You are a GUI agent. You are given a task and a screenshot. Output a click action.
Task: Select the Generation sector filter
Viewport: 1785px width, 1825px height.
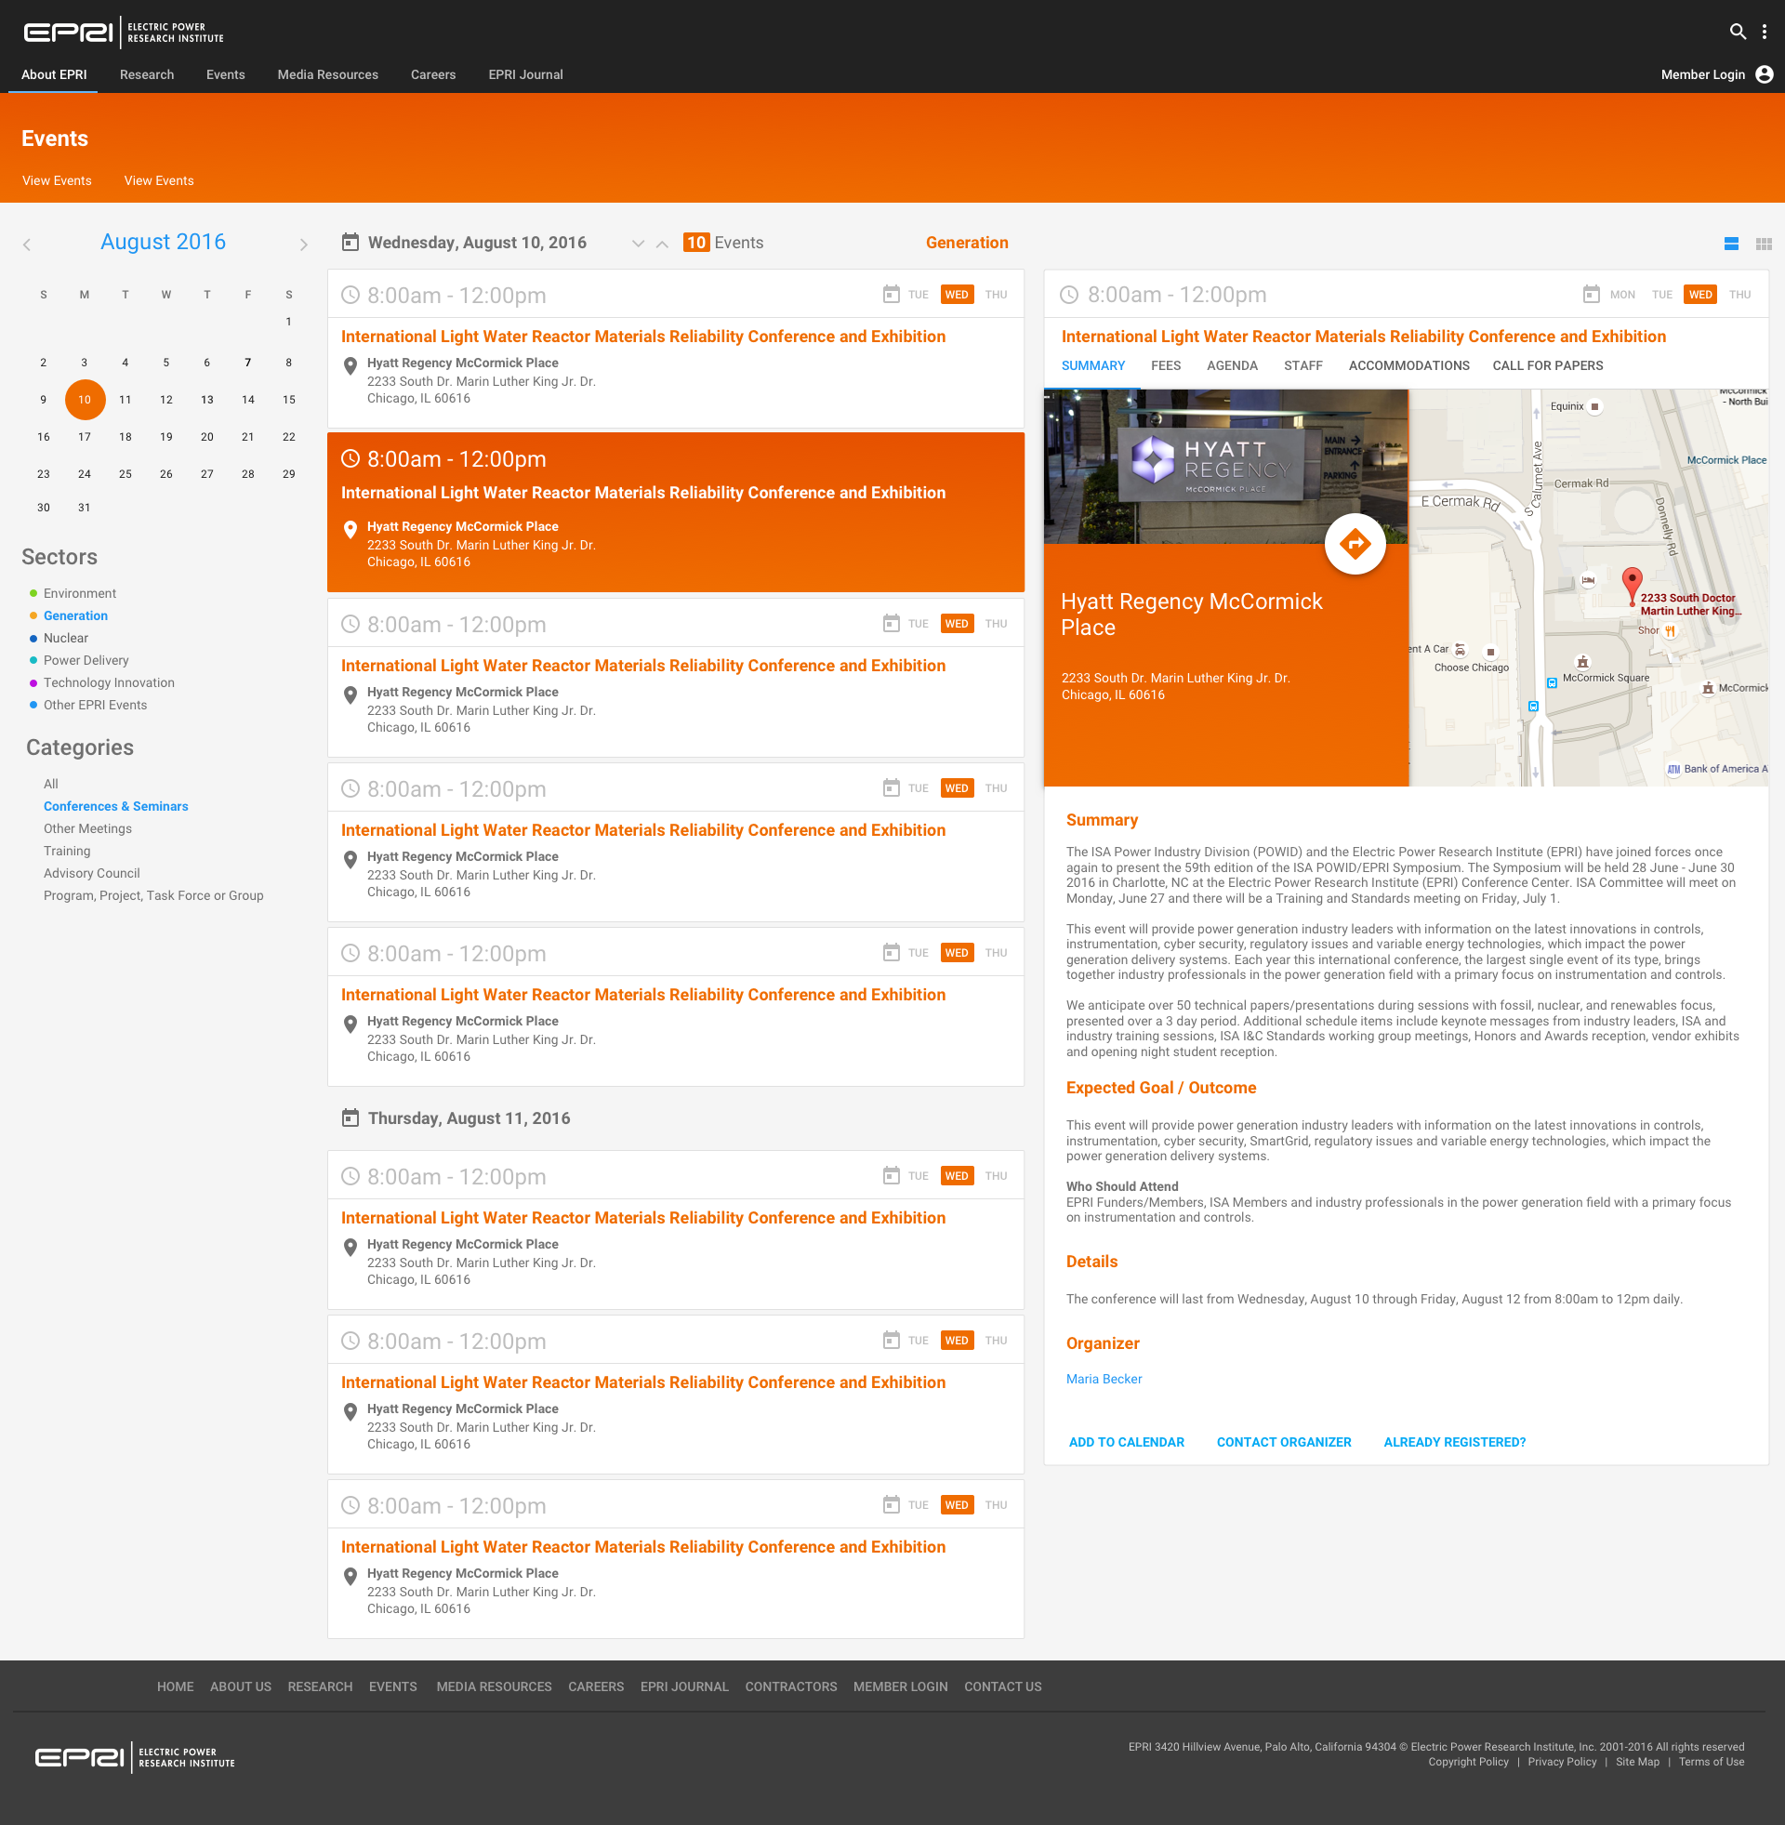tap(75, 615)
